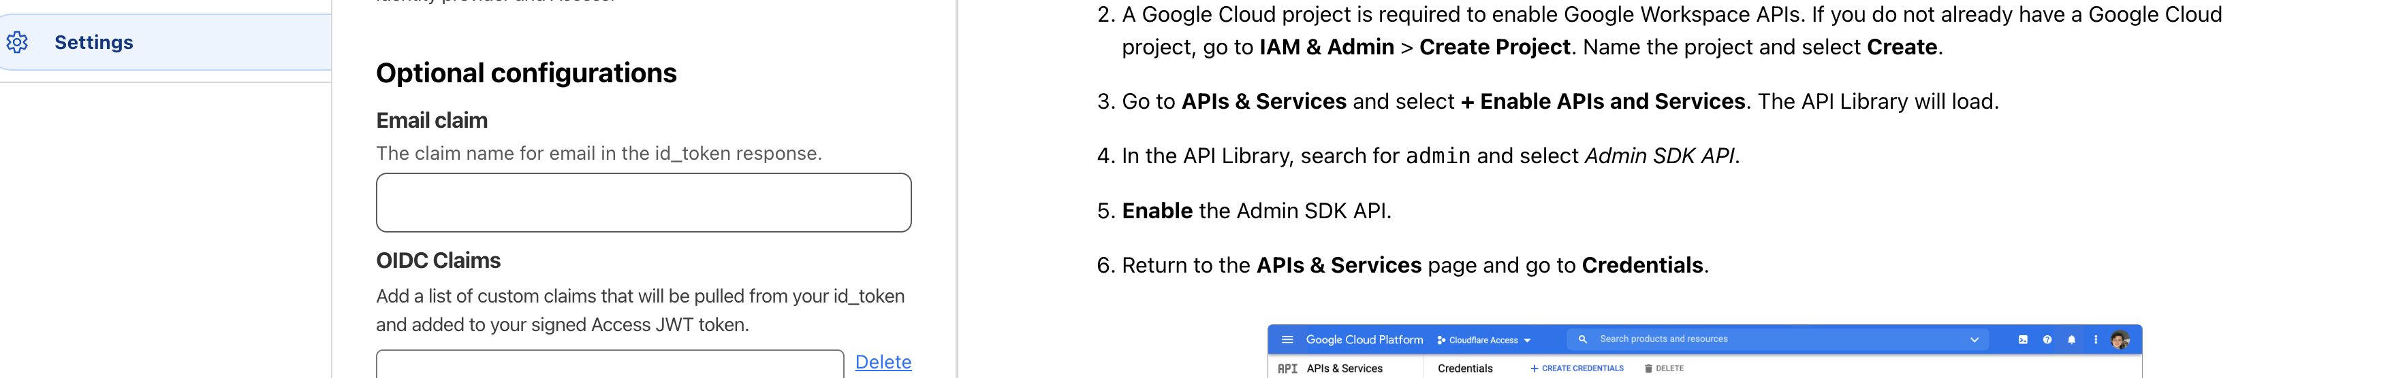Click the Email claim input field
The width and height of the screenshot is (2407, 378).
coord(643,203)
